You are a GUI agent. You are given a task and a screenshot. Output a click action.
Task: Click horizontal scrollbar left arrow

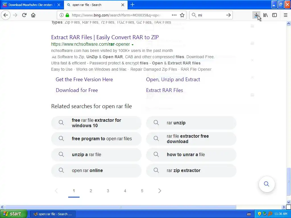pos(2,207)
